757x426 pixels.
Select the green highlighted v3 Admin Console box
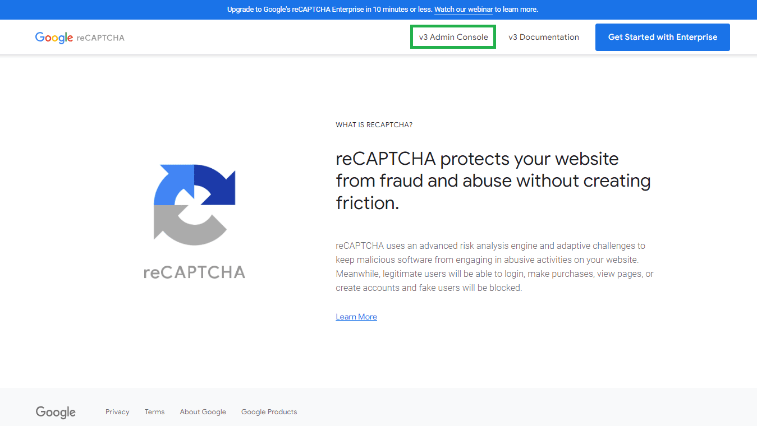click(x=453, y=36)
